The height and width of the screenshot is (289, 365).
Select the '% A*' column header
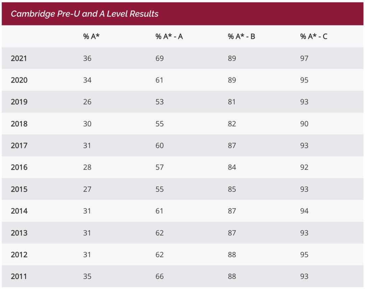click(91, 37)
